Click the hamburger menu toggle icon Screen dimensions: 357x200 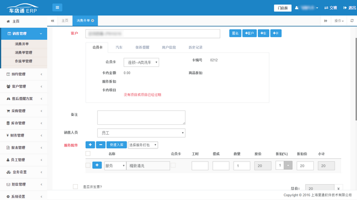point(57,7)
